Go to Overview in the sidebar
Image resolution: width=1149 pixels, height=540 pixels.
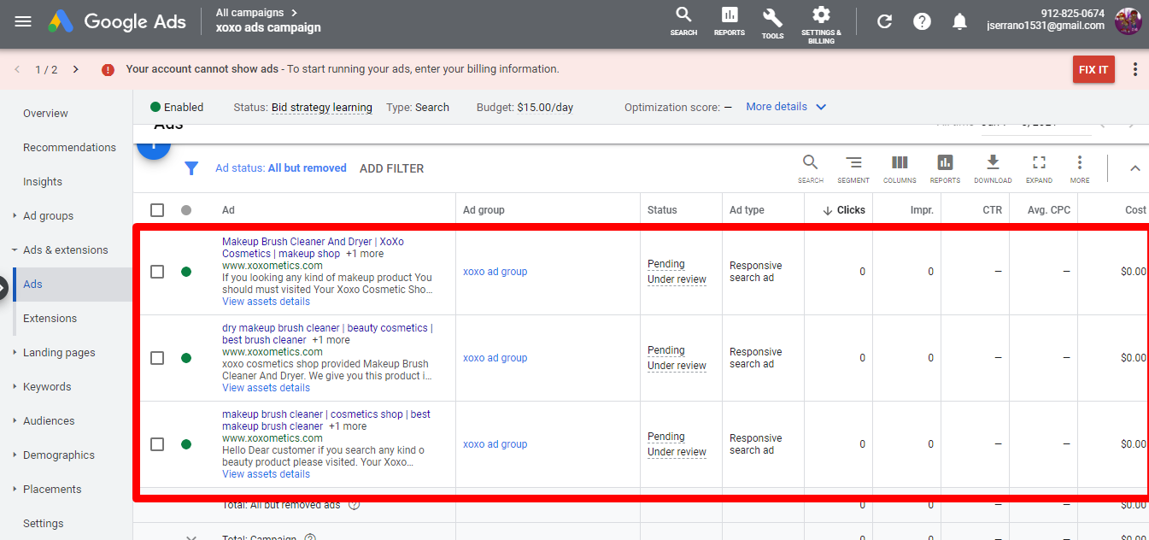pyautogui.click(x=45, y=114)
